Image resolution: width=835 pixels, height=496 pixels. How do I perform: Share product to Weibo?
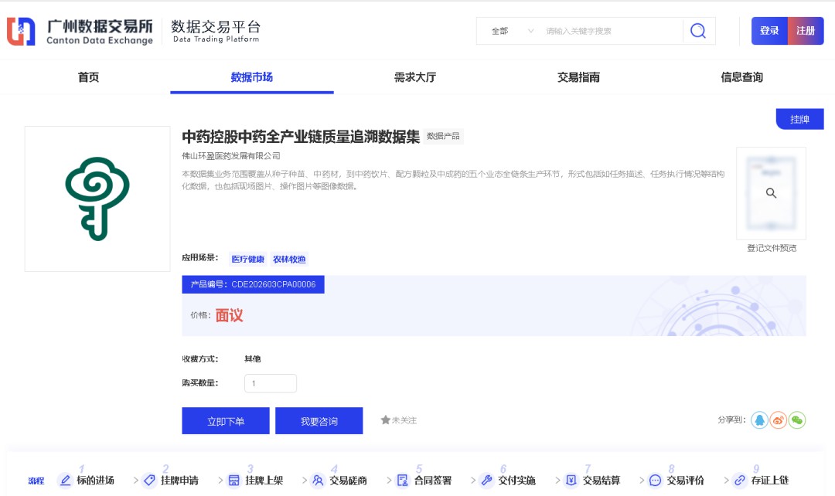pyautogui.click(x=778, y=420)
